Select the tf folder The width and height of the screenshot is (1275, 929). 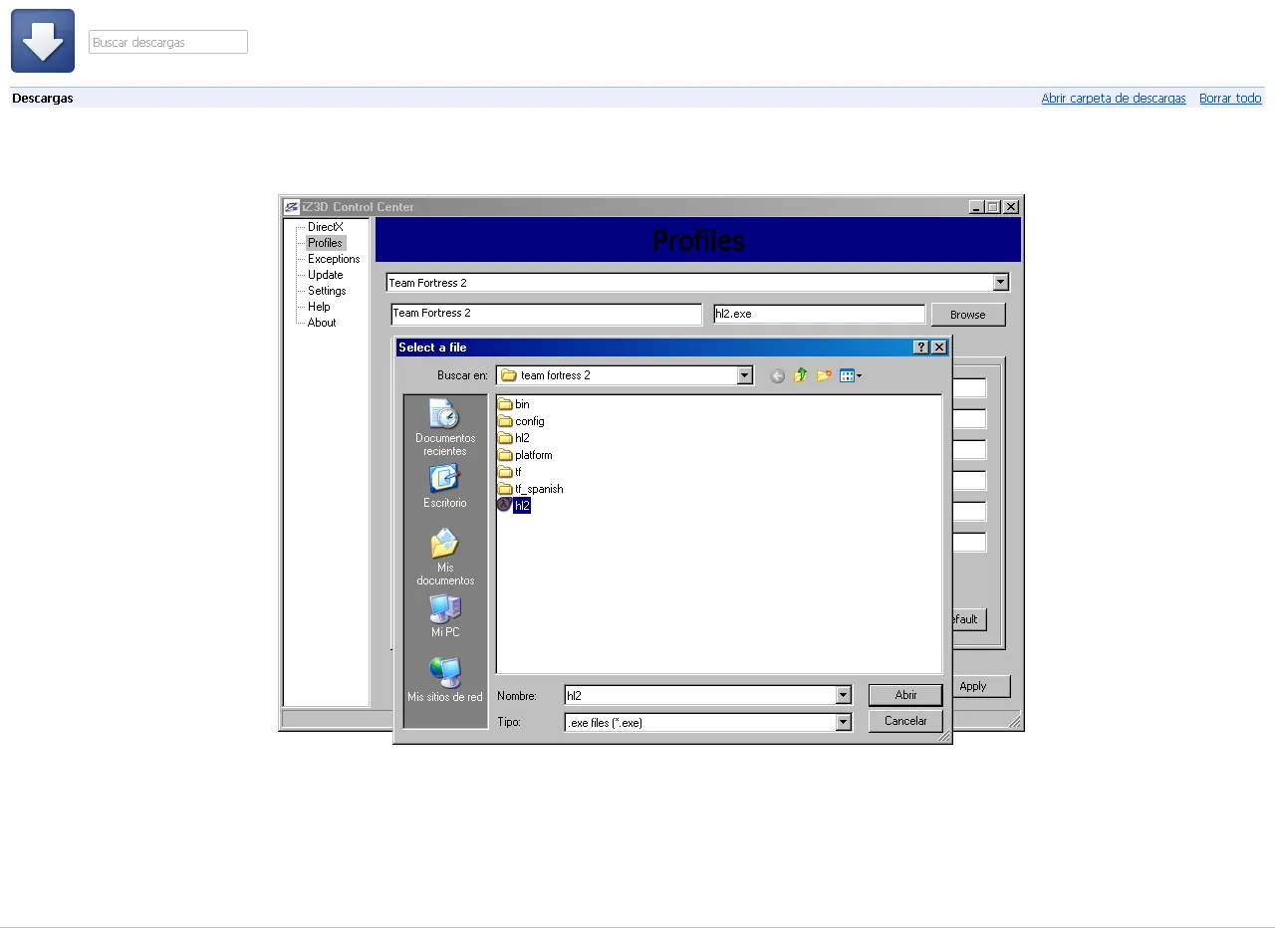[510, 472]
